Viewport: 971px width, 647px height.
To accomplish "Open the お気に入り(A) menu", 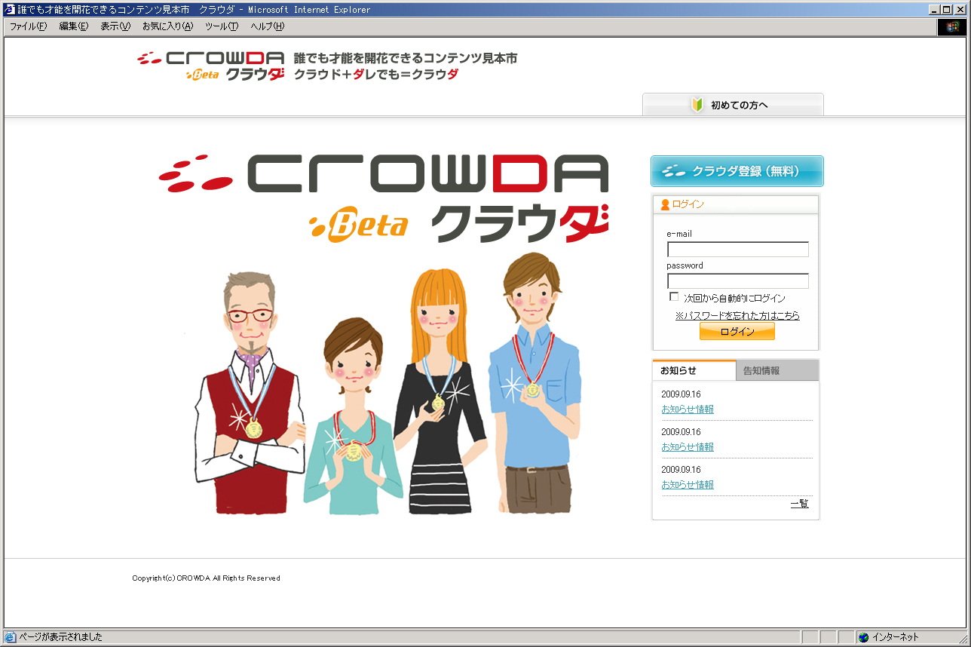I will (x=168, y=26).
